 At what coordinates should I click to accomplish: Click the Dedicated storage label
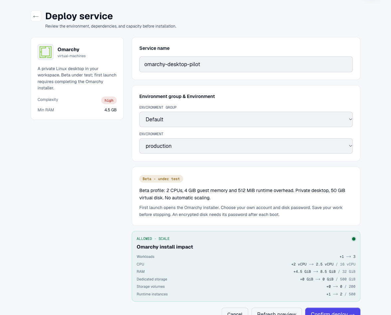coord(152,279)
